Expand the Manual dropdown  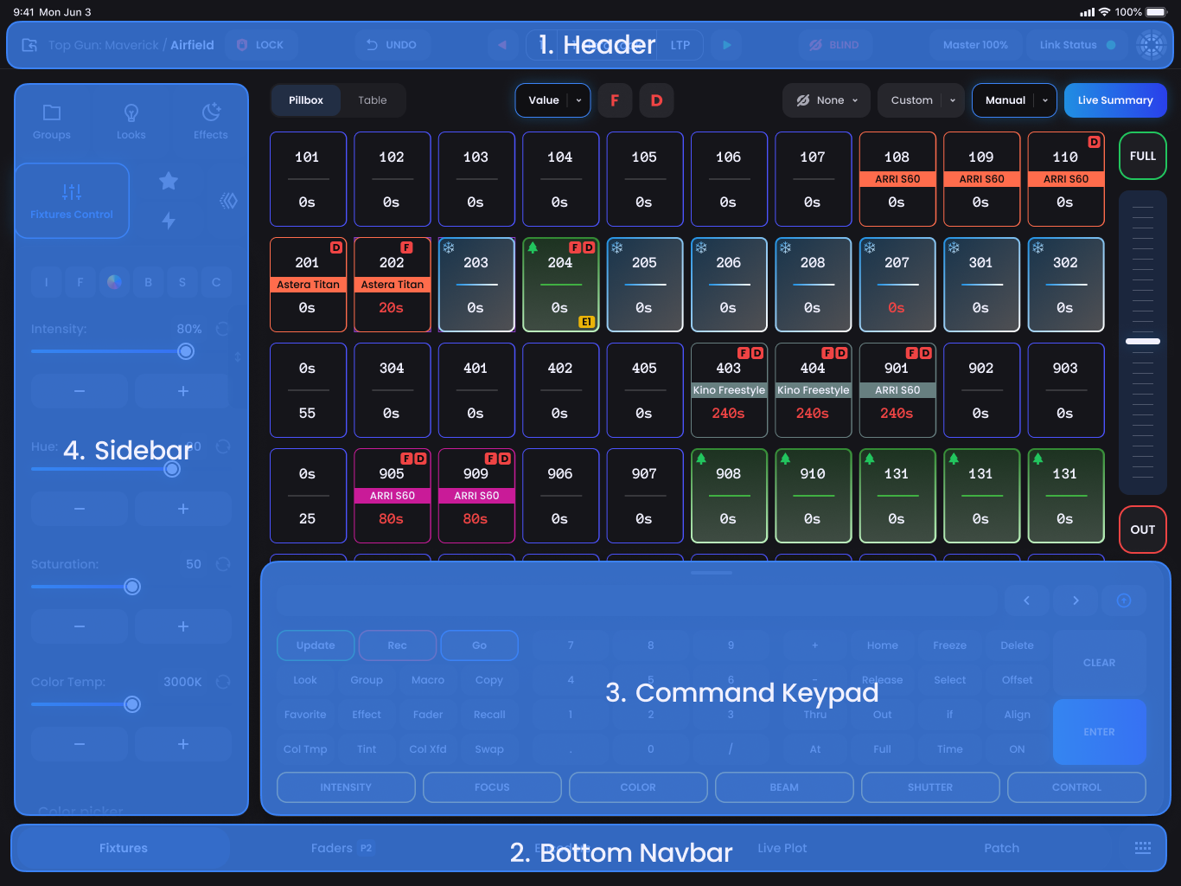pyautogui.click(x=1045, y=100)
